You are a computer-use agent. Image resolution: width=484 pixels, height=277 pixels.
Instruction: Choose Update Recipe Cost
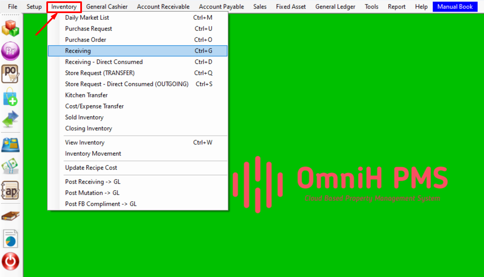[x=138, y=168]
